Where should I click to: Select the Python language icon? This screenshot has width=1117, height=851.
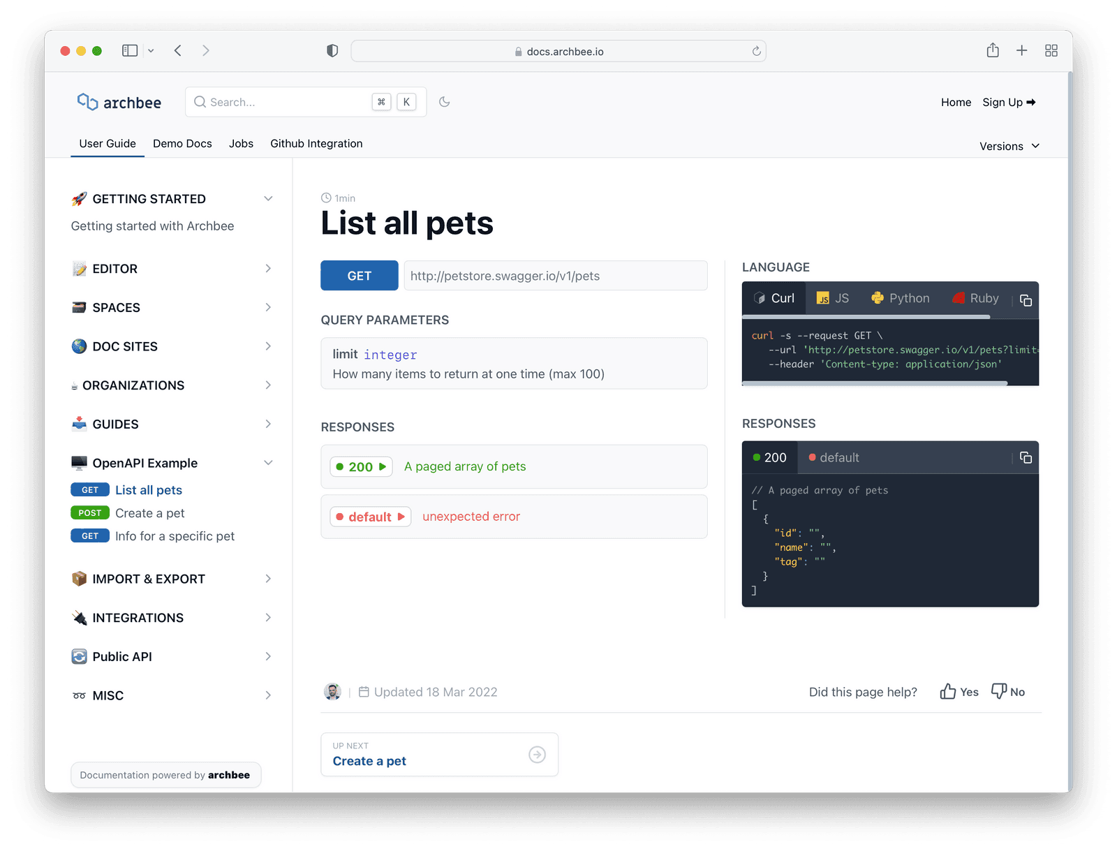click(x=878, y=298)
